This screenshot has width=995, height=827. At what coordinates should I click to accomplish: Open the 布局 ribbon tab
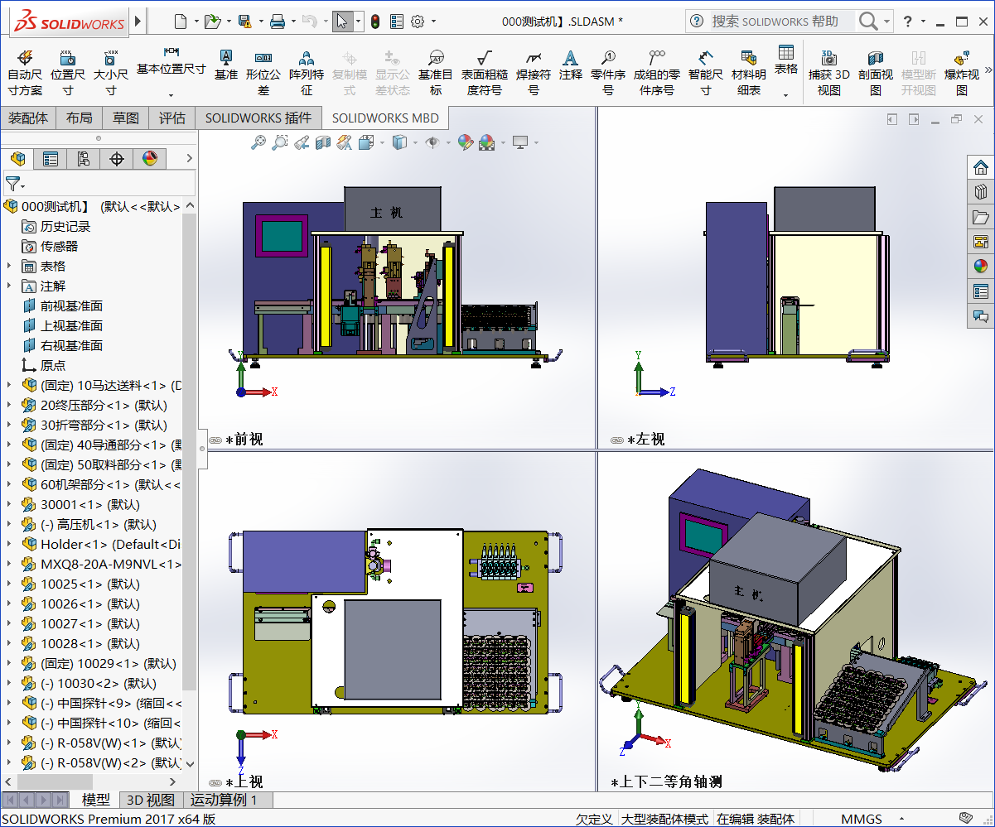[x=80, y=118]
